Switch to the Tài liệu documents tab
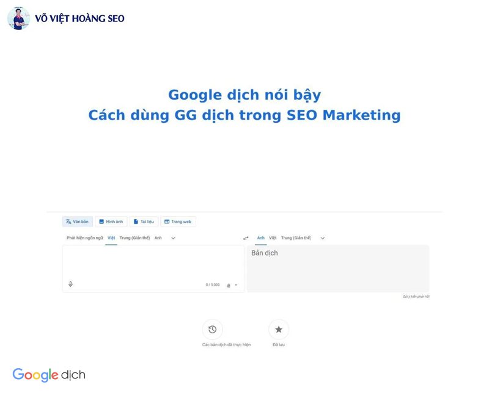This screenshot has width=489, height=395. [x=144, y=222]
